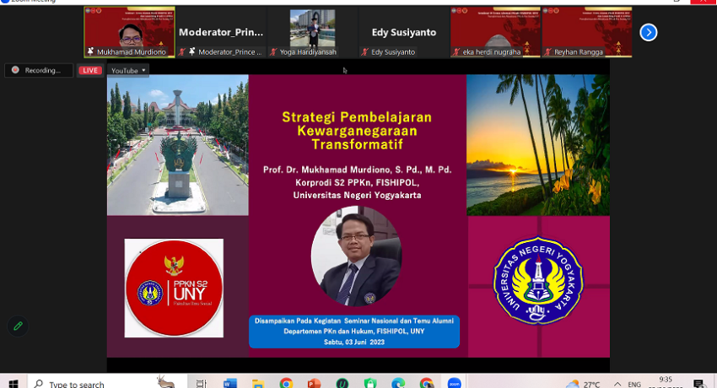Select the Moderator_Prince participant tile
717x388 pixels.
[221, 32]
